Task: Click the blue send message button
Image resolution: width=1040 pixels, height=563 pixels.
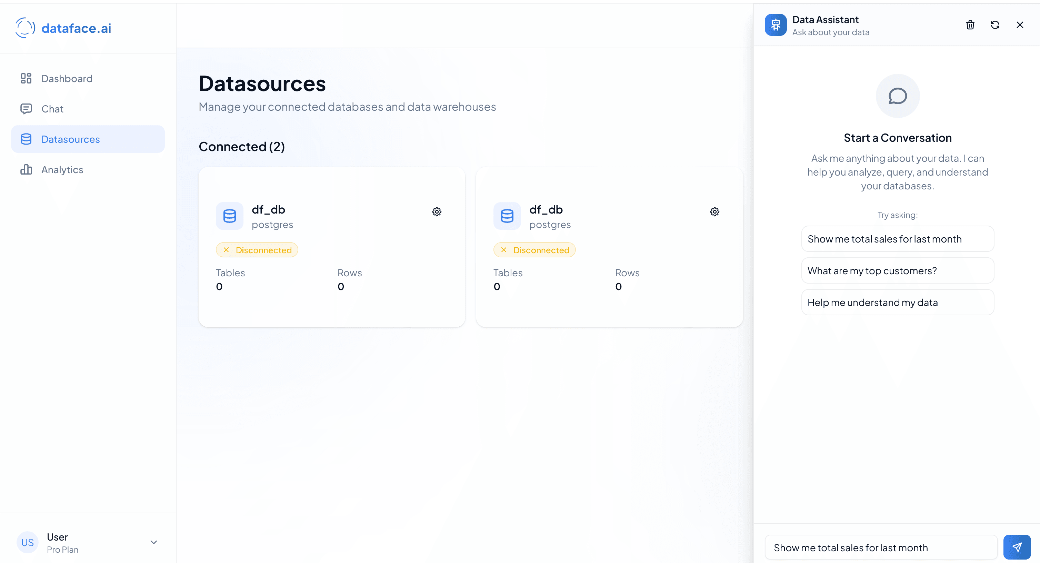Action: [1017, 547]
